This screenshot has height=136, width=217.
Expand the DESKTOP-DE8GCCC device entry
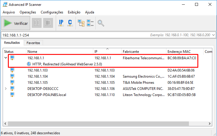click(x=6, y=88)
